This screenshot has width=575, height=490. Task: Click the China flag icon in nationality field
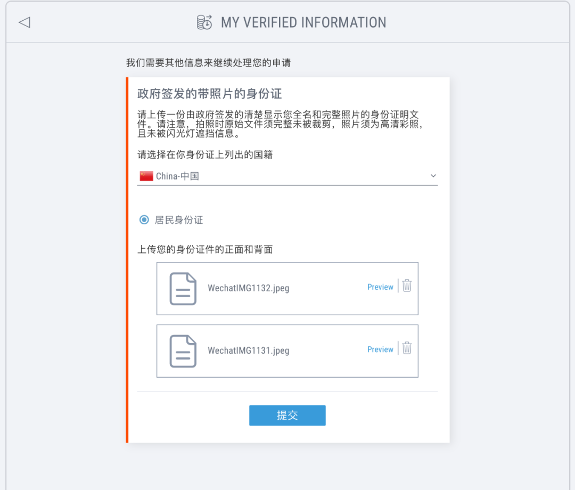point(145,175)
